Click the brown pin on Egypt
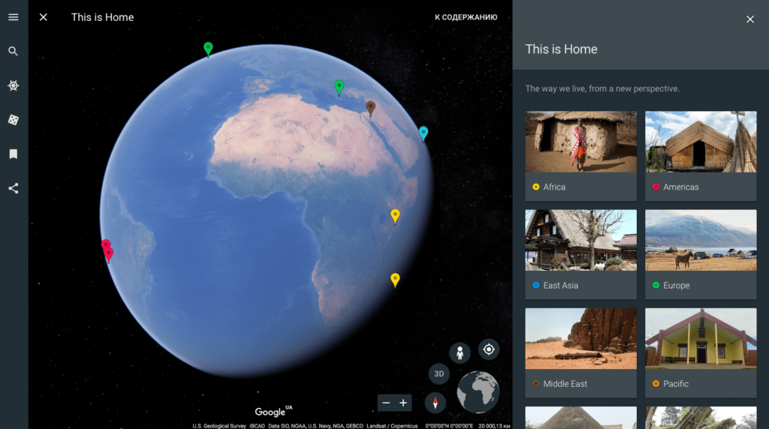Viewport: 769px width, 429px height. coord(370,107)
